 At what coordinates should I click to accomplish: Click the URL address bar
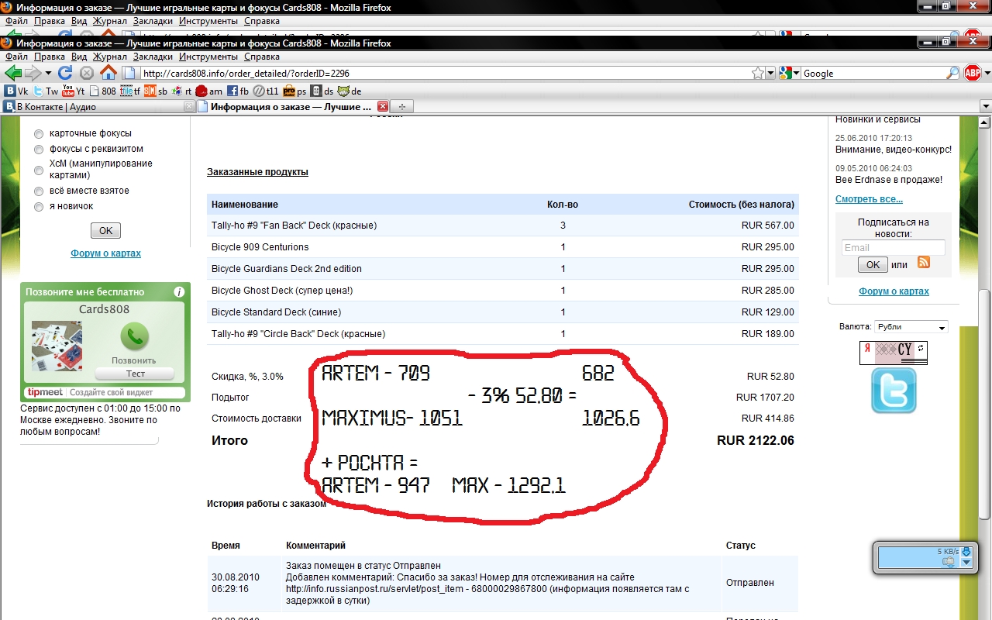[445, 73]
